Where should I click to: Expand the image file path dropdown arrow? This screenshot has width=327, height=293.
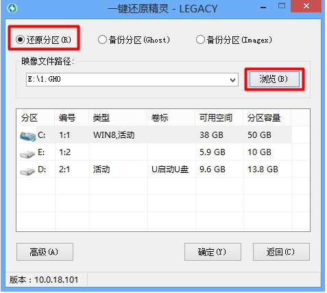point(232,80)
